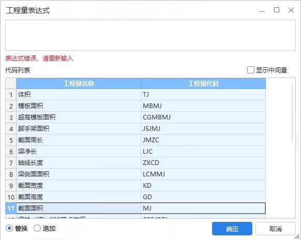Select the 超高模板面积 row name
The width and height of the screenshot is (301, 240).
pyautogui.click(x=79, y=117)
